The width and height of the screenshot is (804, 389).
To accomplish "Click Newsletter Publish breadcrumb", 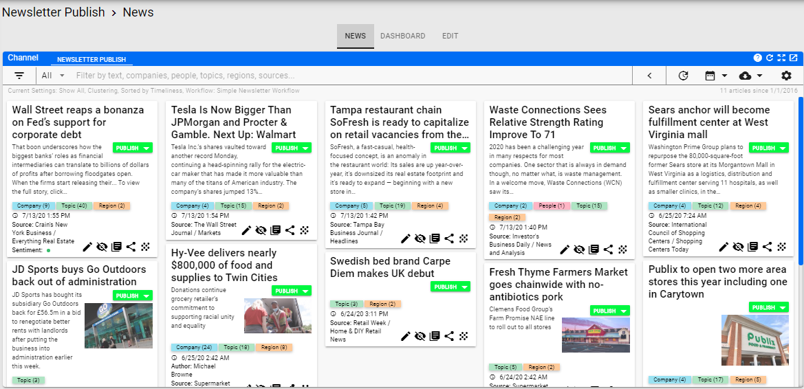I will [x=54, y=12].
